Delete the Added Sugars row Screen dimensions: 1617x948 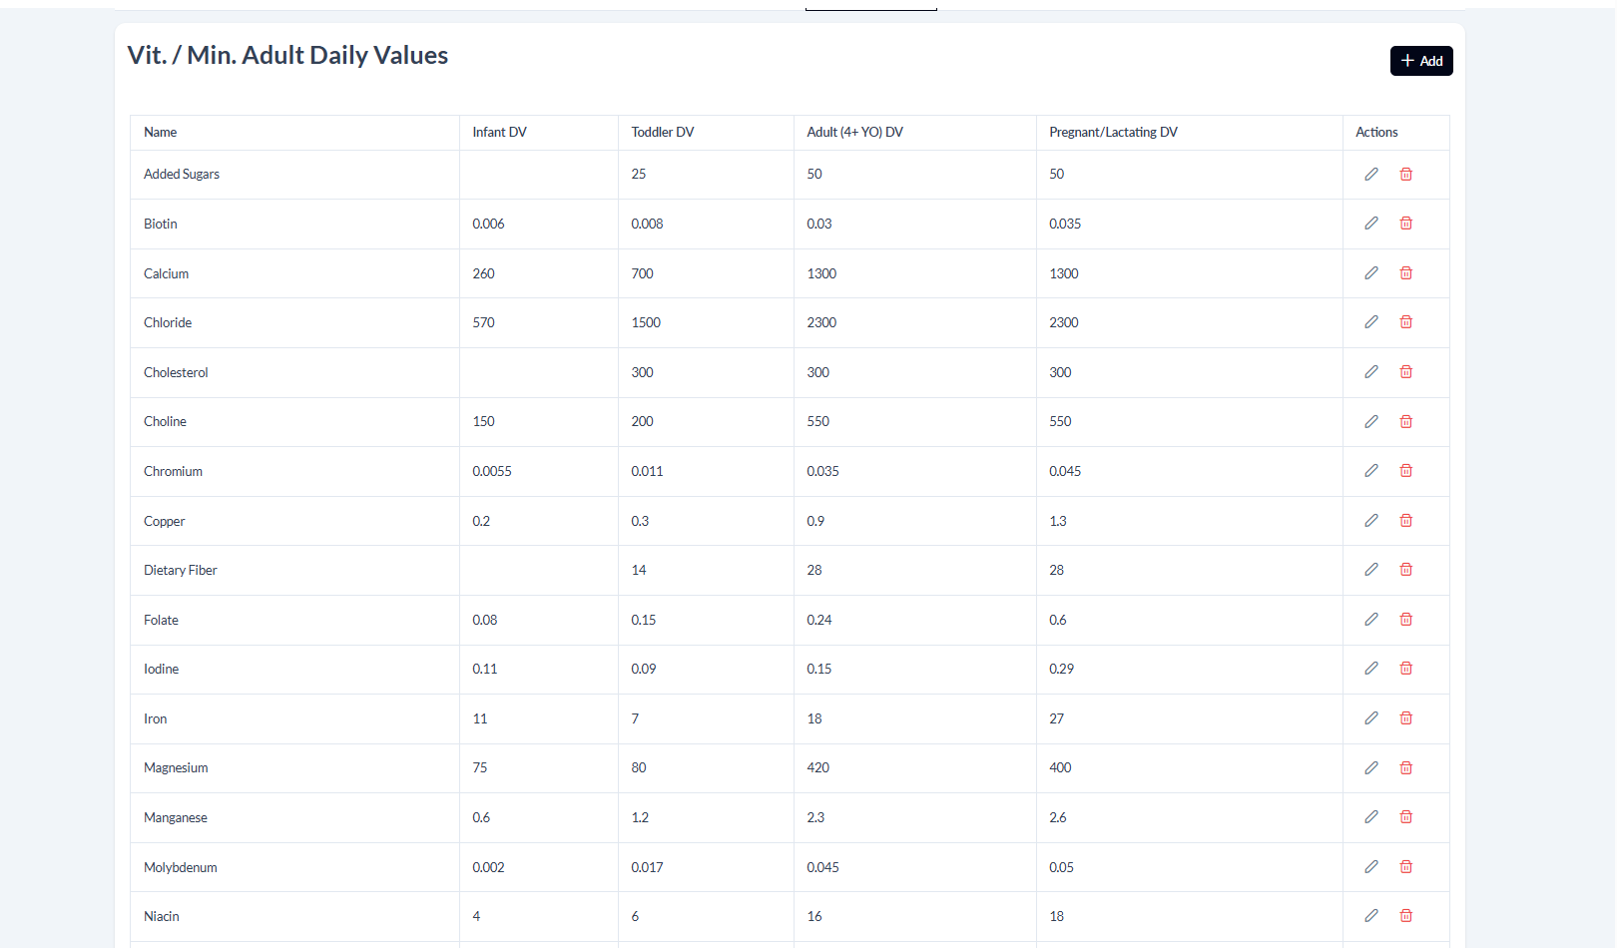1406,174
